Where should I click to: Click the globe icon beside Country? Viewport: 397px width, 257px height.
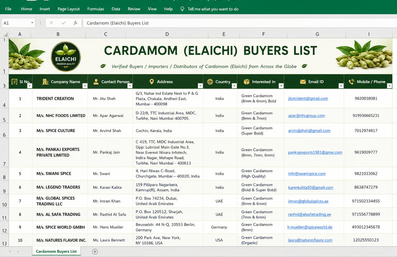tap(210, 82)
